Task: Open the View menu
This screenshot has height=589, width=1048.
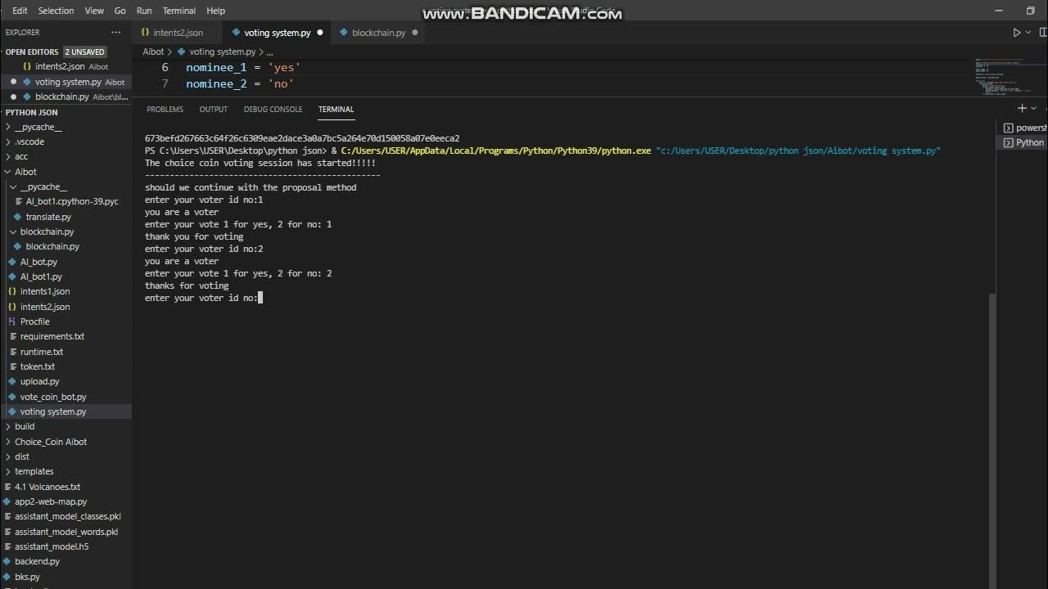Action: tap(94, 11)
